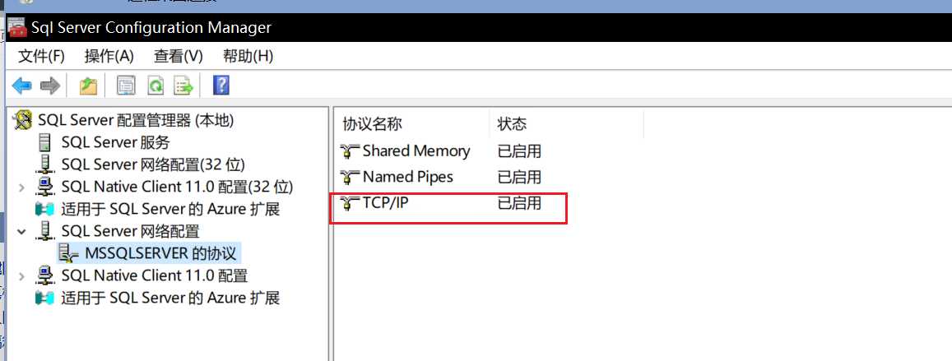Click the SQL Server 网络配置(32 位) icon

point(44,165)
